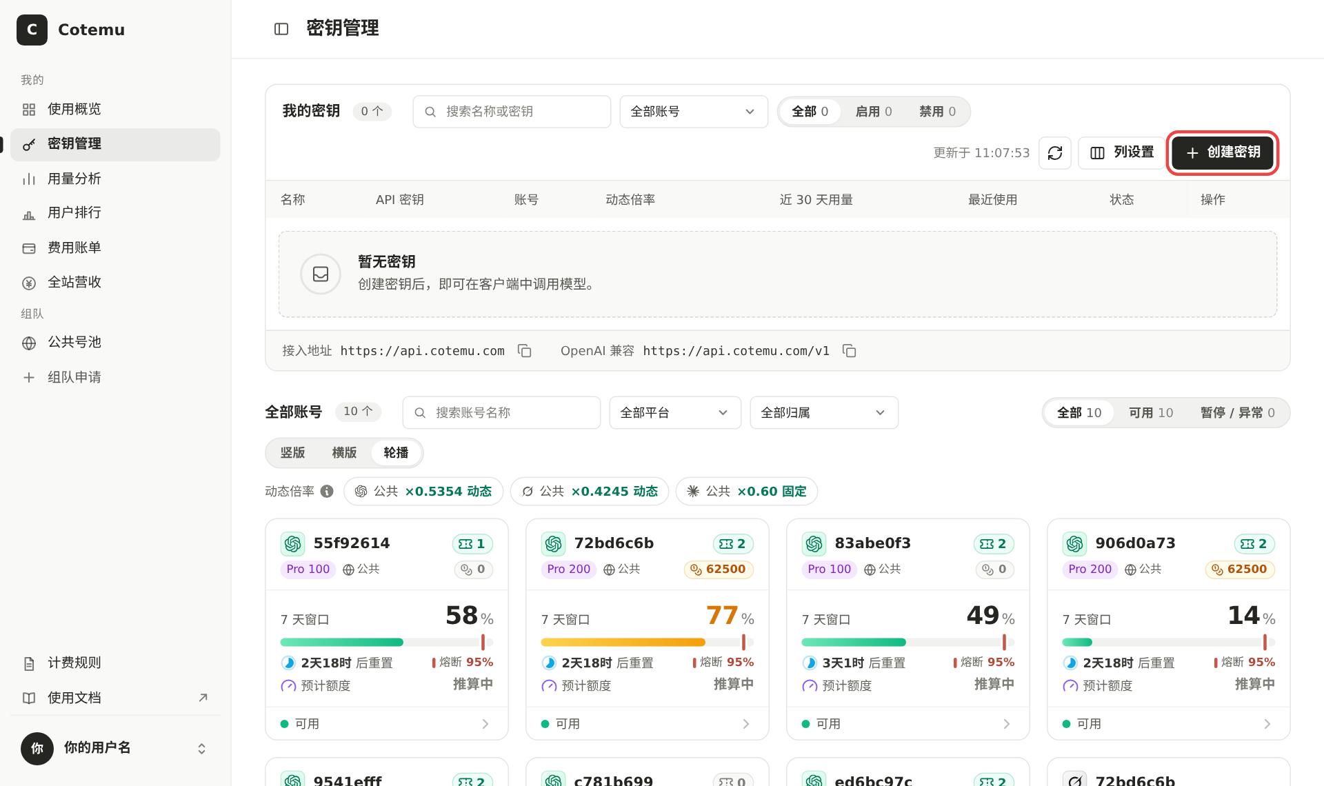The width and height of the screenshot is (1324, 786).
Task: Toggle the sidebar collapse icon
Action: tap(281, 29)
